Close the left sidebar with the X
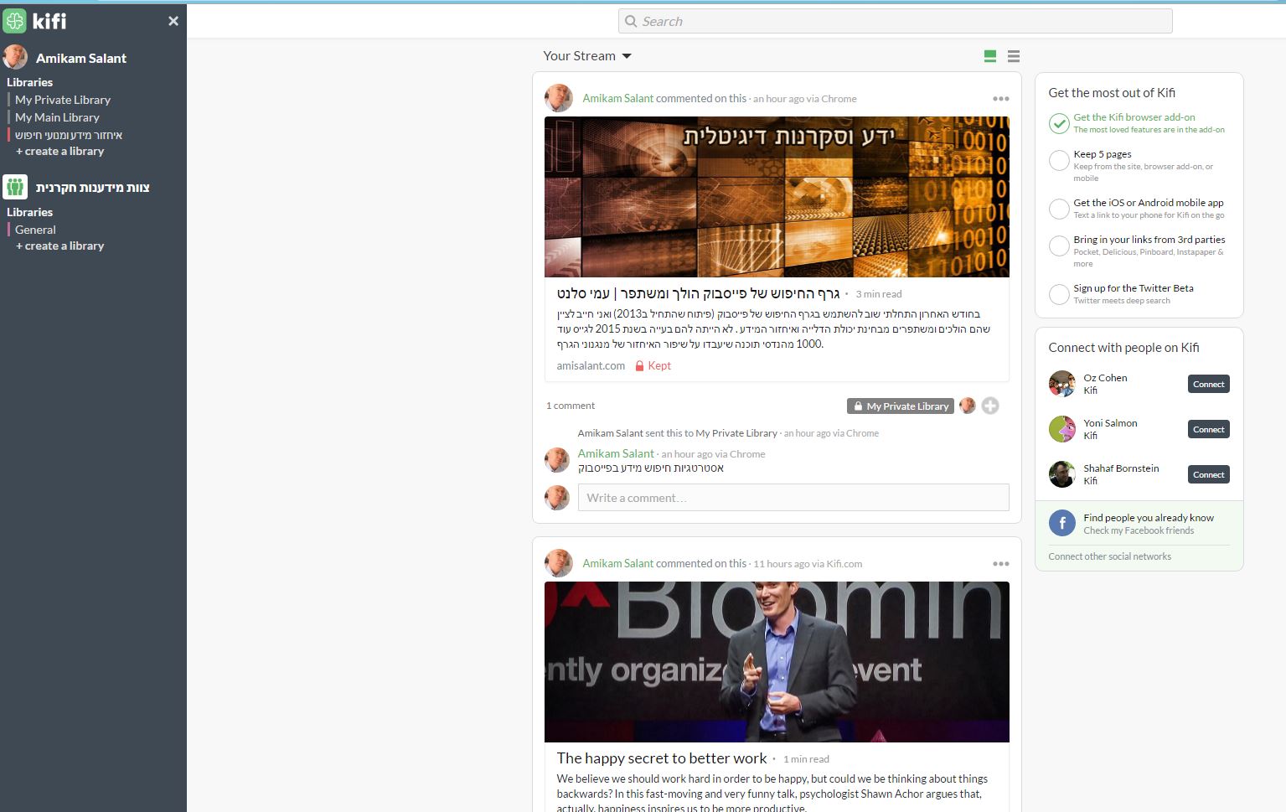Image resolution: width=1286 pixels, height=812 pixels. (173, 21)
